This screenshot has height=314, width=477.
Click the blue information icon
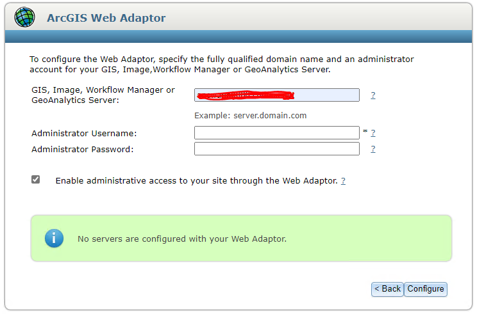tap(54, 239)
